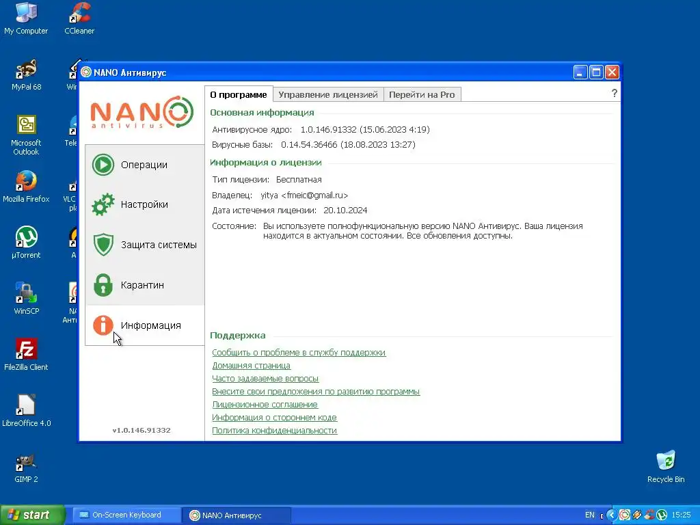Screen dimensions: 700x525
Task: Open Внесите свои предложения link
Action: [x=316, y=392]
